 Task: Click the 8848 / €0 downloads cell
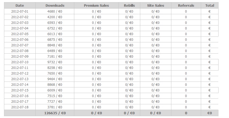click(55, 45)
